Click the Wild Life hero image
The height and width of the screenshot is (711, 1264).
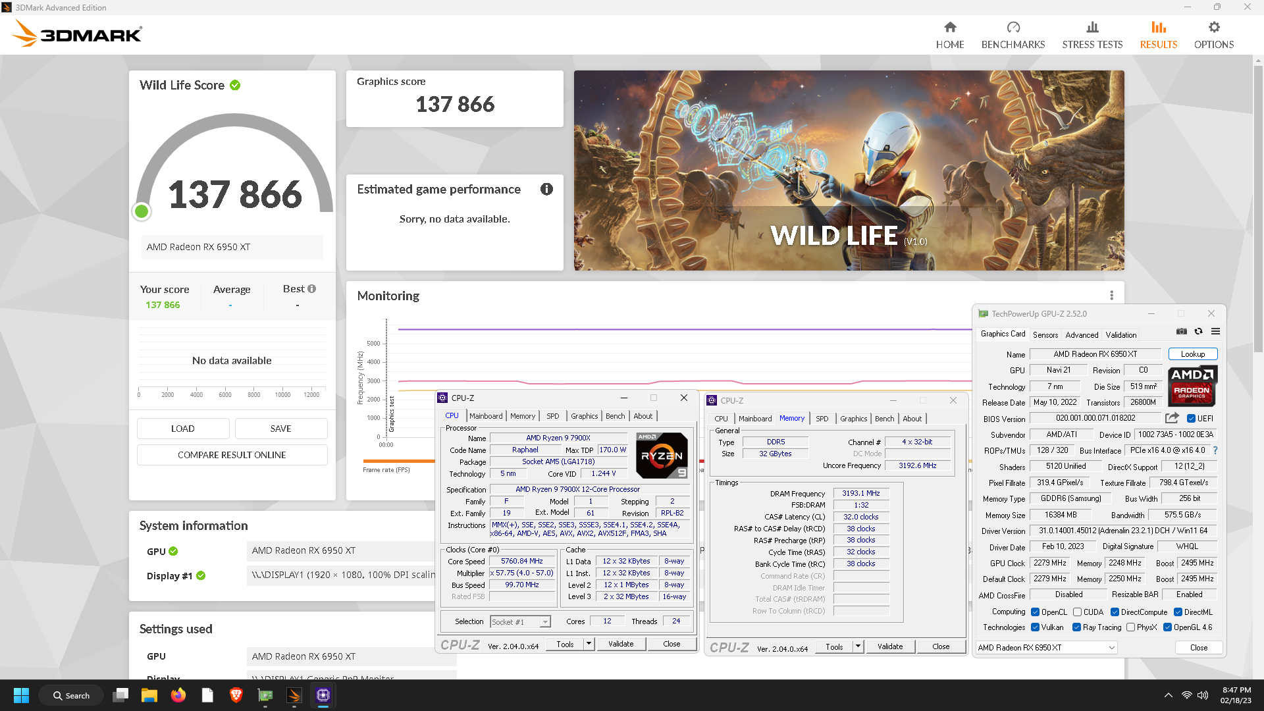click(x=849, y=171)
